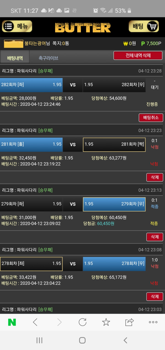Open browser more options dots

[153, 322]
